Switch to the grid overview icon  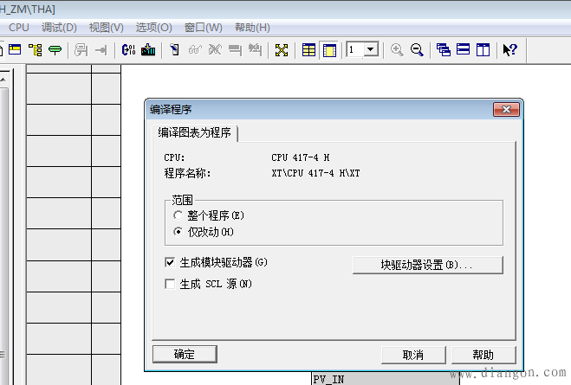[x=308, y=50]
